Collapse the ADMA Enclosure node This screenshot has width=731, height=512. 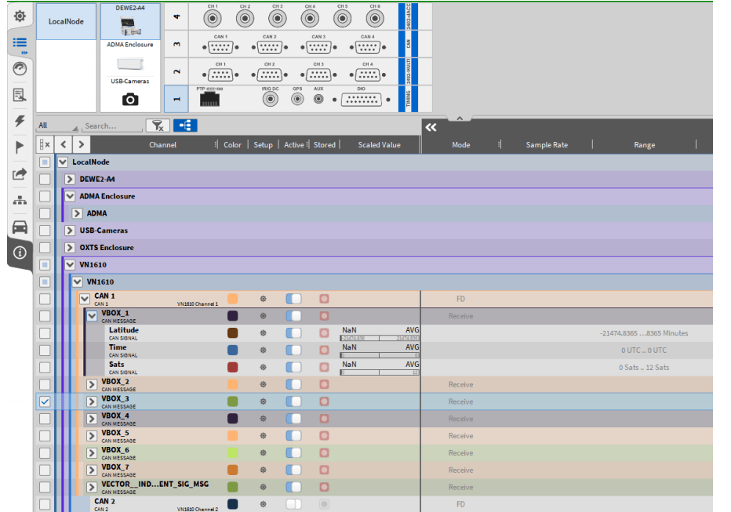[70, 196]
